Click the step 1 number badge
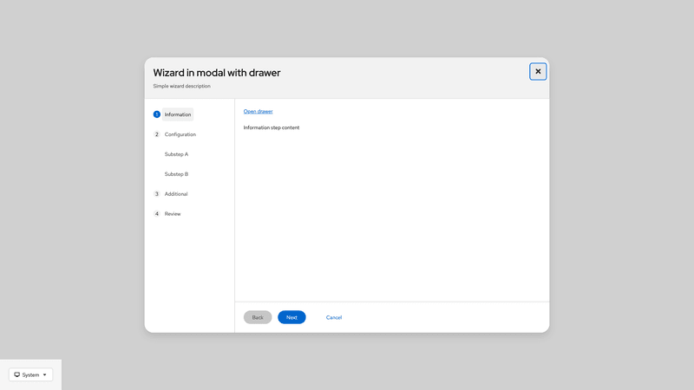 (x=157, y=114)
